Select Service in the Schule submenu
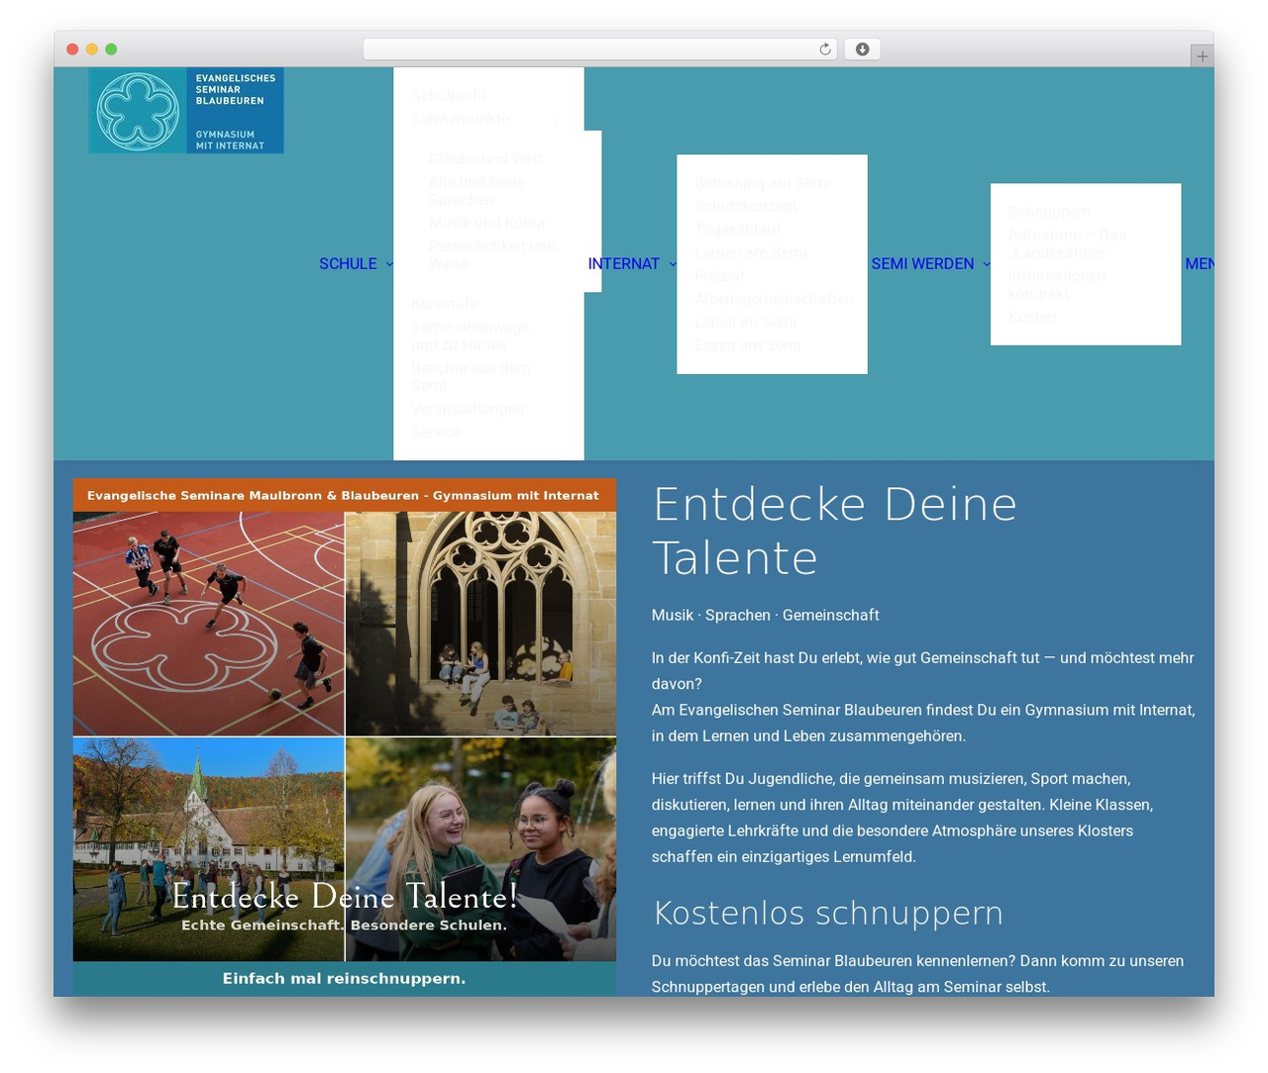The width and height of the screenshot is (1268, 1073). [x=436, y=432]
